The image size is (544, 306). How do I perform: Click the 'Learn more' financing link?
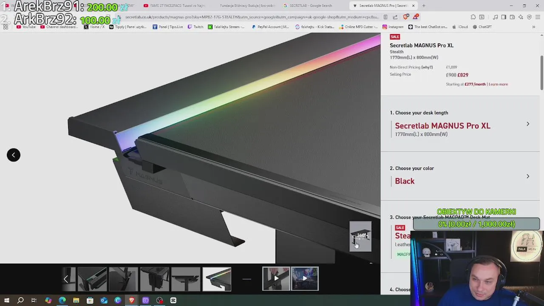498,84
